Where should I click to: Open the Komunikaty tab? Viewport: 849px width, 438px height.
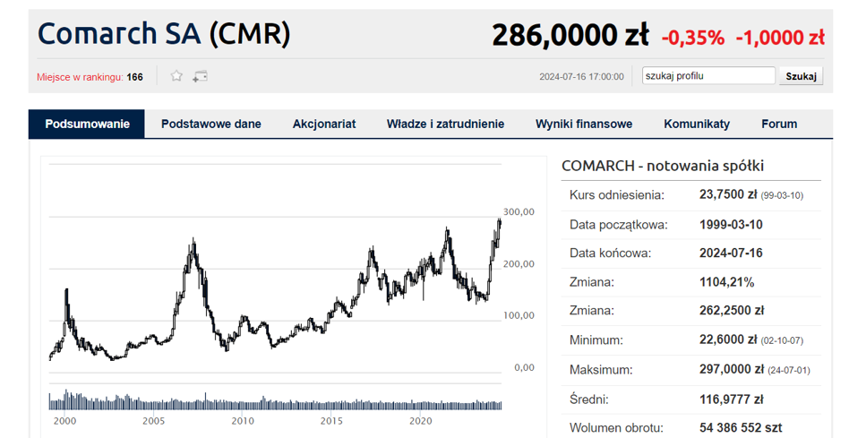pos(697,124)
